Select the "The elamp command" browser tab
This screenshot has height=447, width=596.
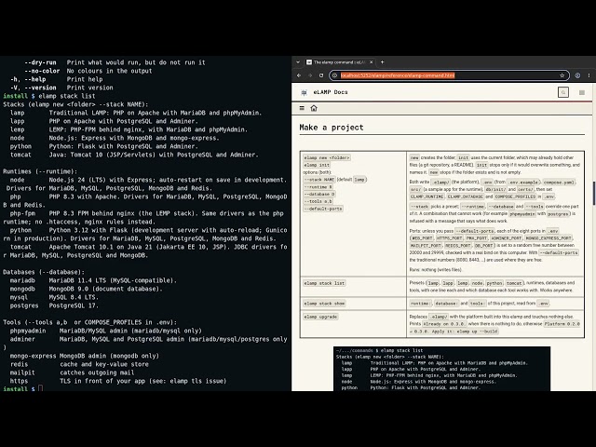tap(339, 62)
